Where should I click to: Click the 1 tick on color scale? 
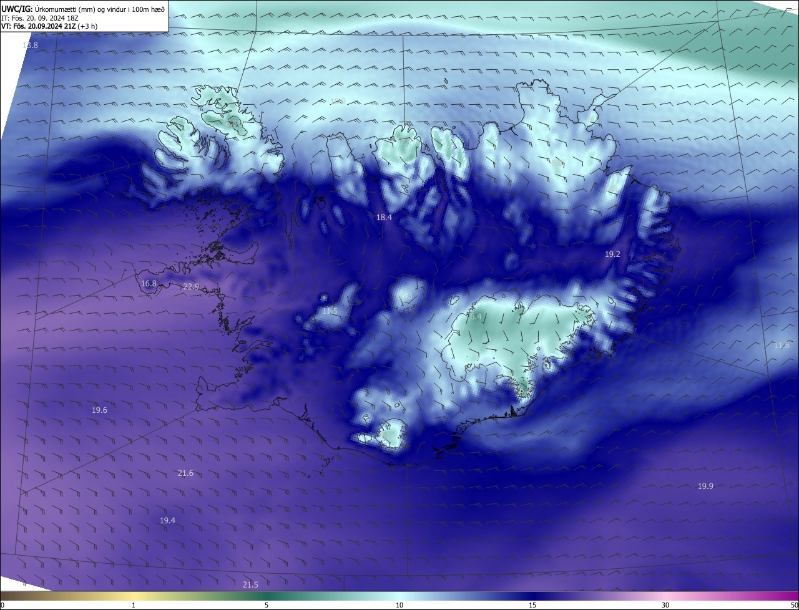click(x=134, y=605)
